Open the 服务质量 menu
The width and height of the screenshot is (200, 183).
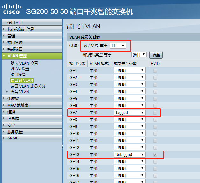point(32,132)
